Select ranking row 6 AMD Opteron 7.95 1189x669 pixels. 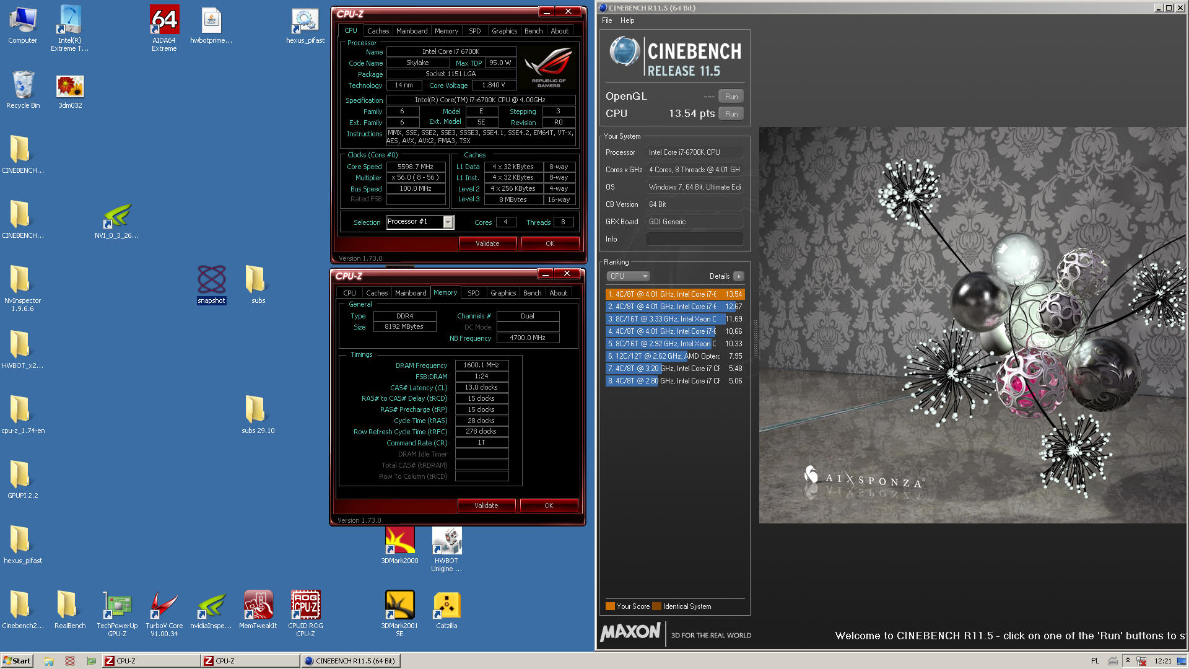pyautogui.click(x=675, y=356)
